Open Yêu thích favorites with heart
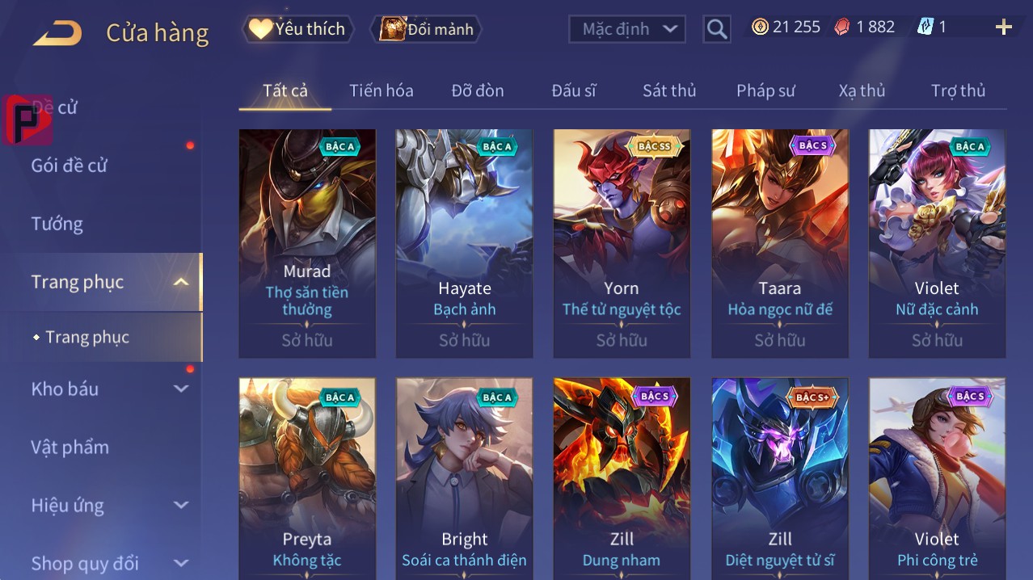The height and width of the screenshot is (580, 1033). point(298,29)
